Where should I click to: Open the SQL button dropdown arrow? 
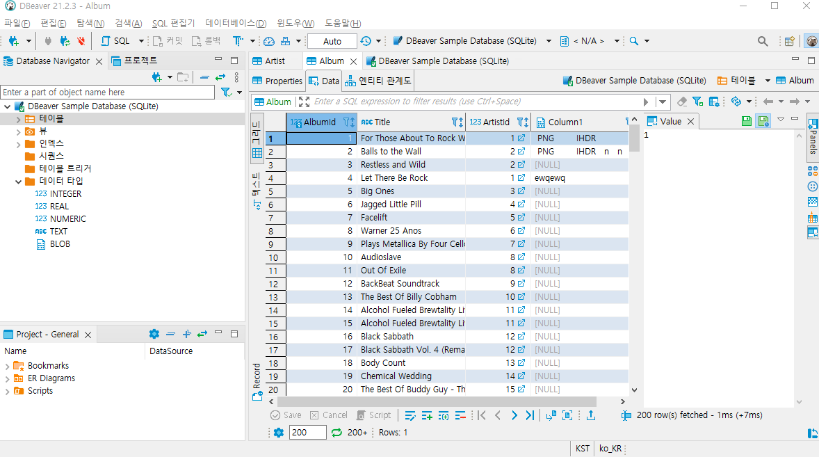coord(141,41)
